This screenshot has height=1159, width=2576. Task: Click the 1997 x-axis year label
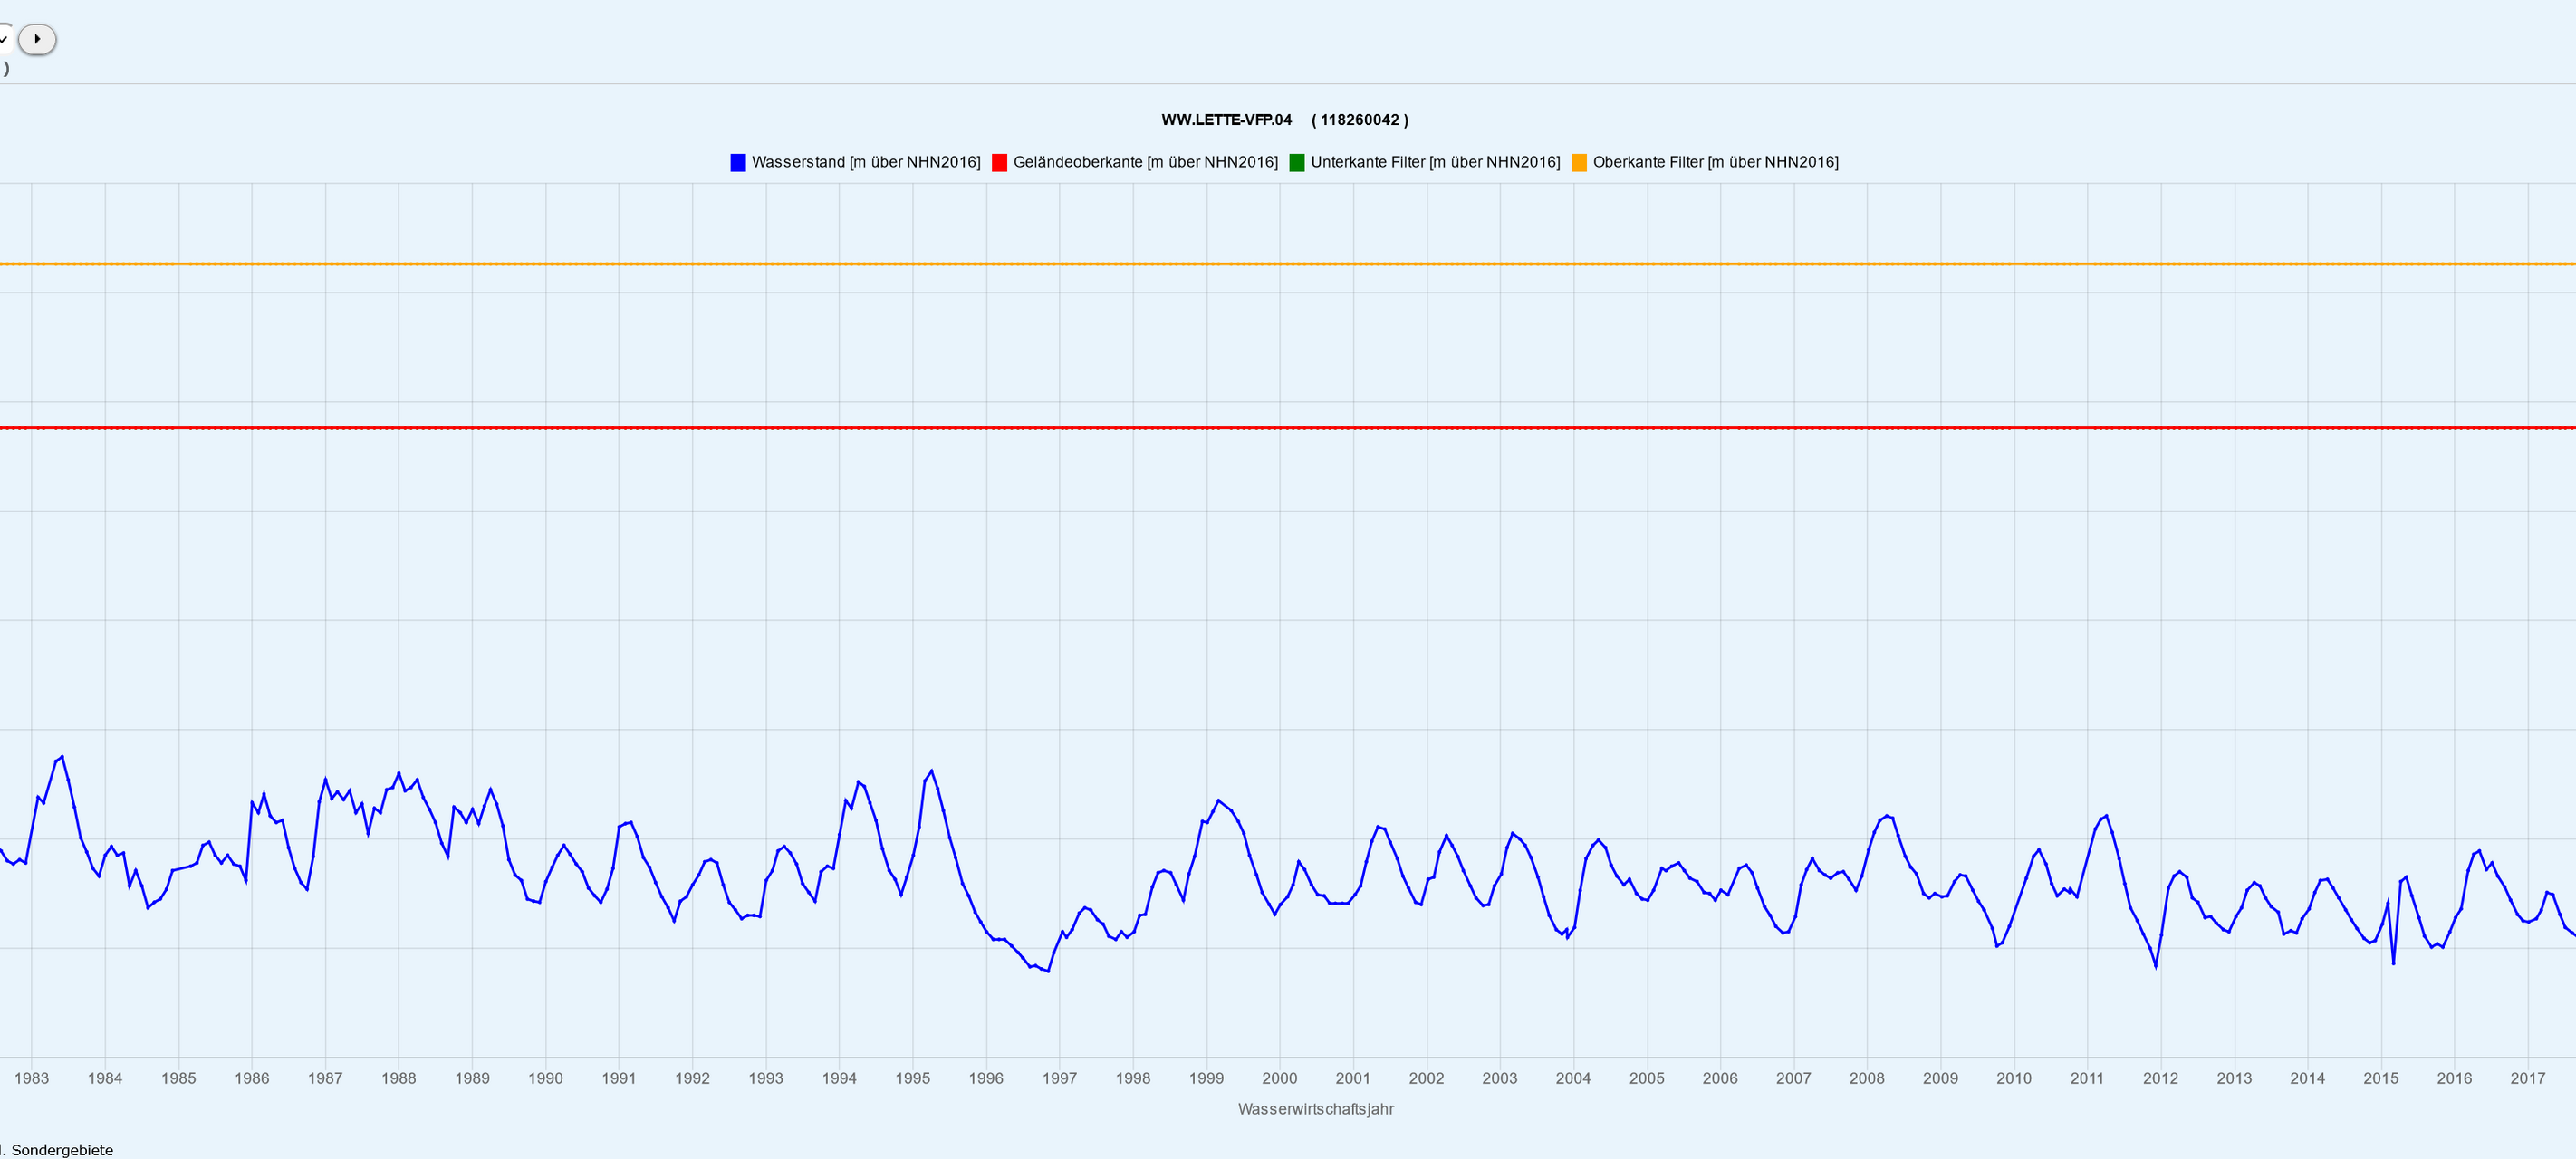(x=1059, y=1078)
